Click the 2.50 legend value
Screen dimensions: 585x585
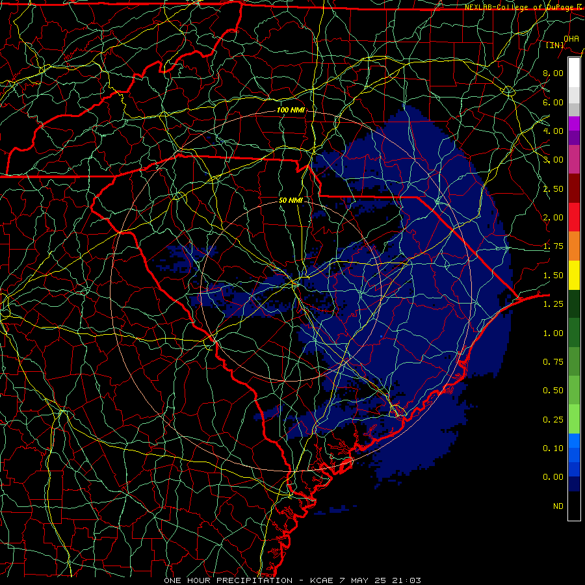point(553,188)
